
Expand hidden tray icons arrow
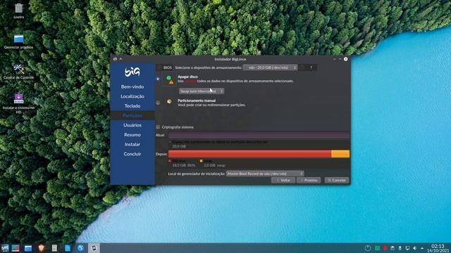pos(422,248)
